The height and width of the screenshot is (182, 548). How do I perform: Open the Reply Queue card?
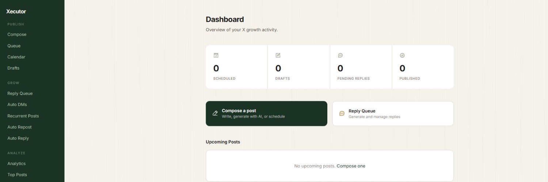pos(393,114)
